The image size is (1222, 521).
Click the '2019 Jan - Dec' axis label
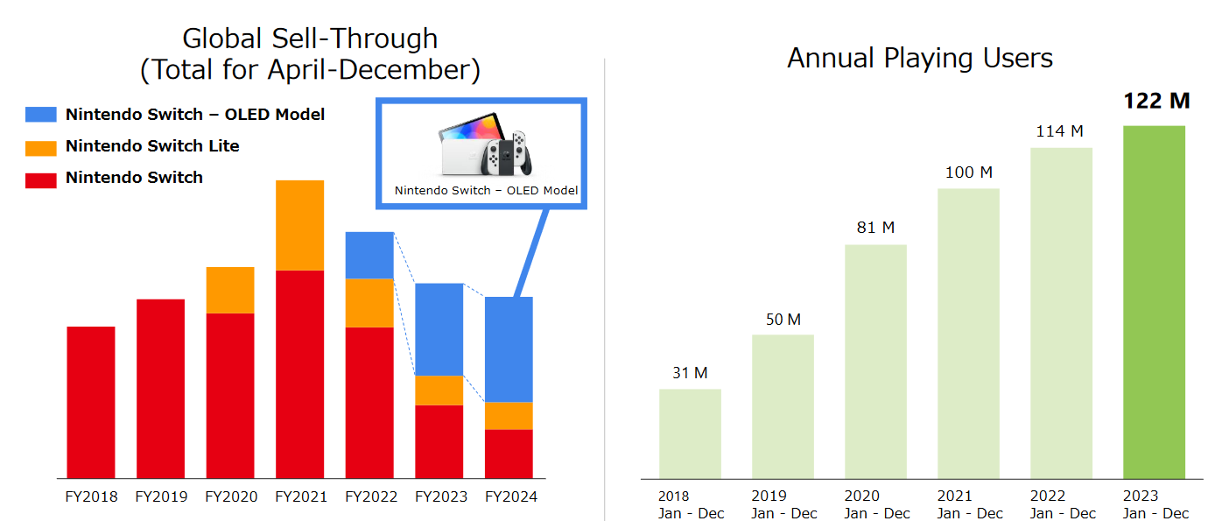point(783,504)
